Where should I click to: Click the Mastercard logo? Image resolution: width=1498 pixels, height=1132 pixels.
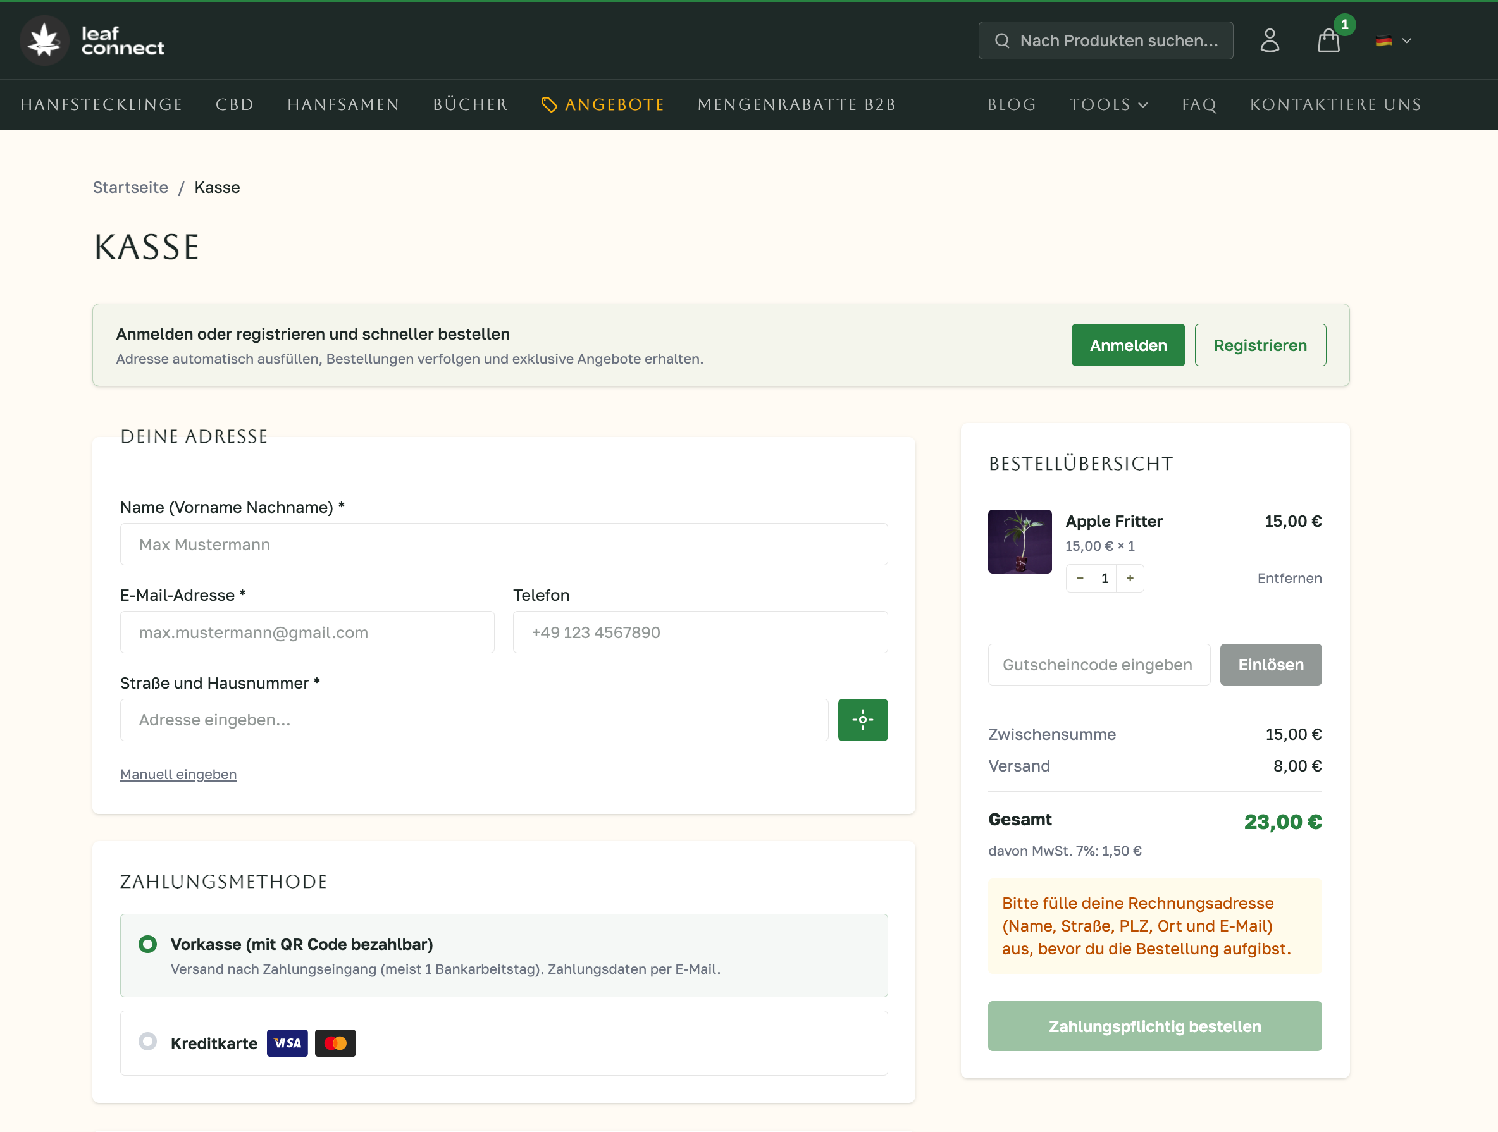click(x=335, y=1043)
